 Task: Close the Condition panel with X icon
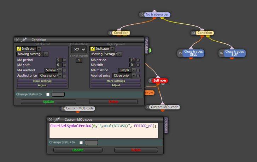tap(17, 40)
